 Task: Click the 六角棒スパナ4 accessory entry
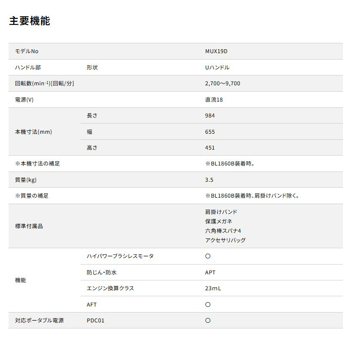(x=223, y=231)
